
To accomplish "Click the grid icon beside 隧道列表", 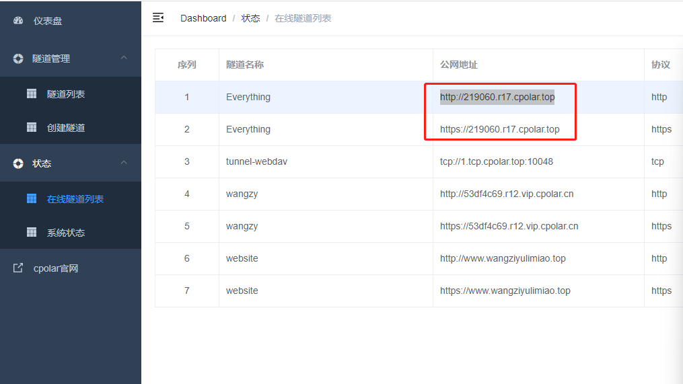I will tap(32, 93).
